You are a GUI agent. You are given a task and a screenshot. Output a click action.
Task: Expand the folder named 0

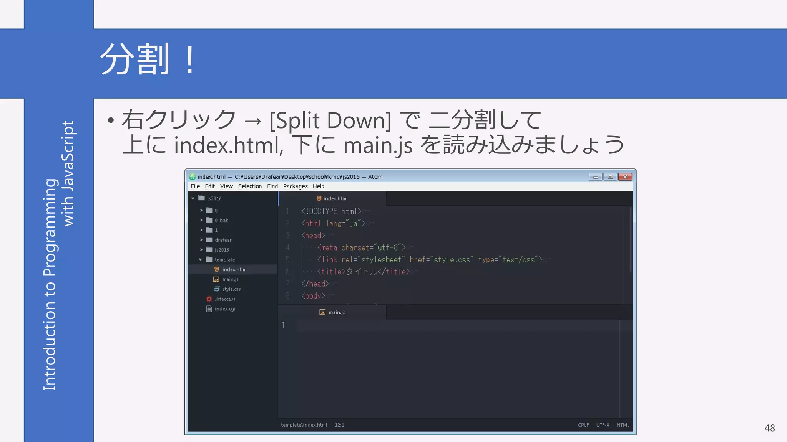[201, 210]
